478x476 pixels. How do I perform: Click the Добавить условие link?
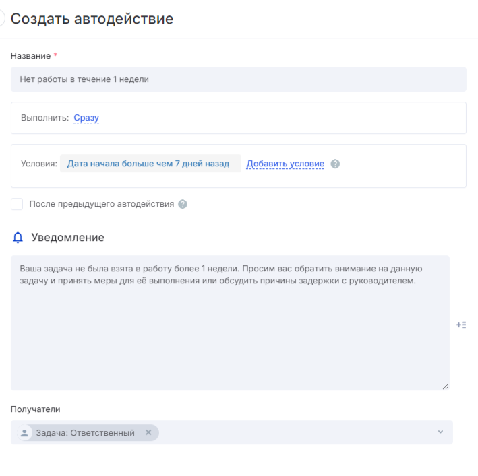[285, 164]
